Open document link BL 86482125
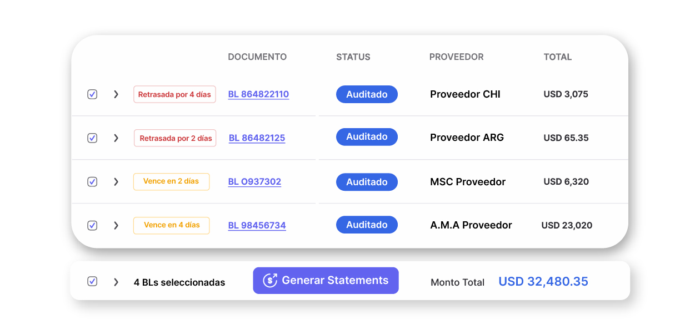The width and height of the screenshot is (700, 335). coord(257,138)
